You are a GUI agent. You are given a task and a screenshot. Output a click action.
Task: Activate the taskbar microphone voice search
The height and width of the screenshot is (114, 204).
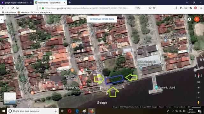55,111
